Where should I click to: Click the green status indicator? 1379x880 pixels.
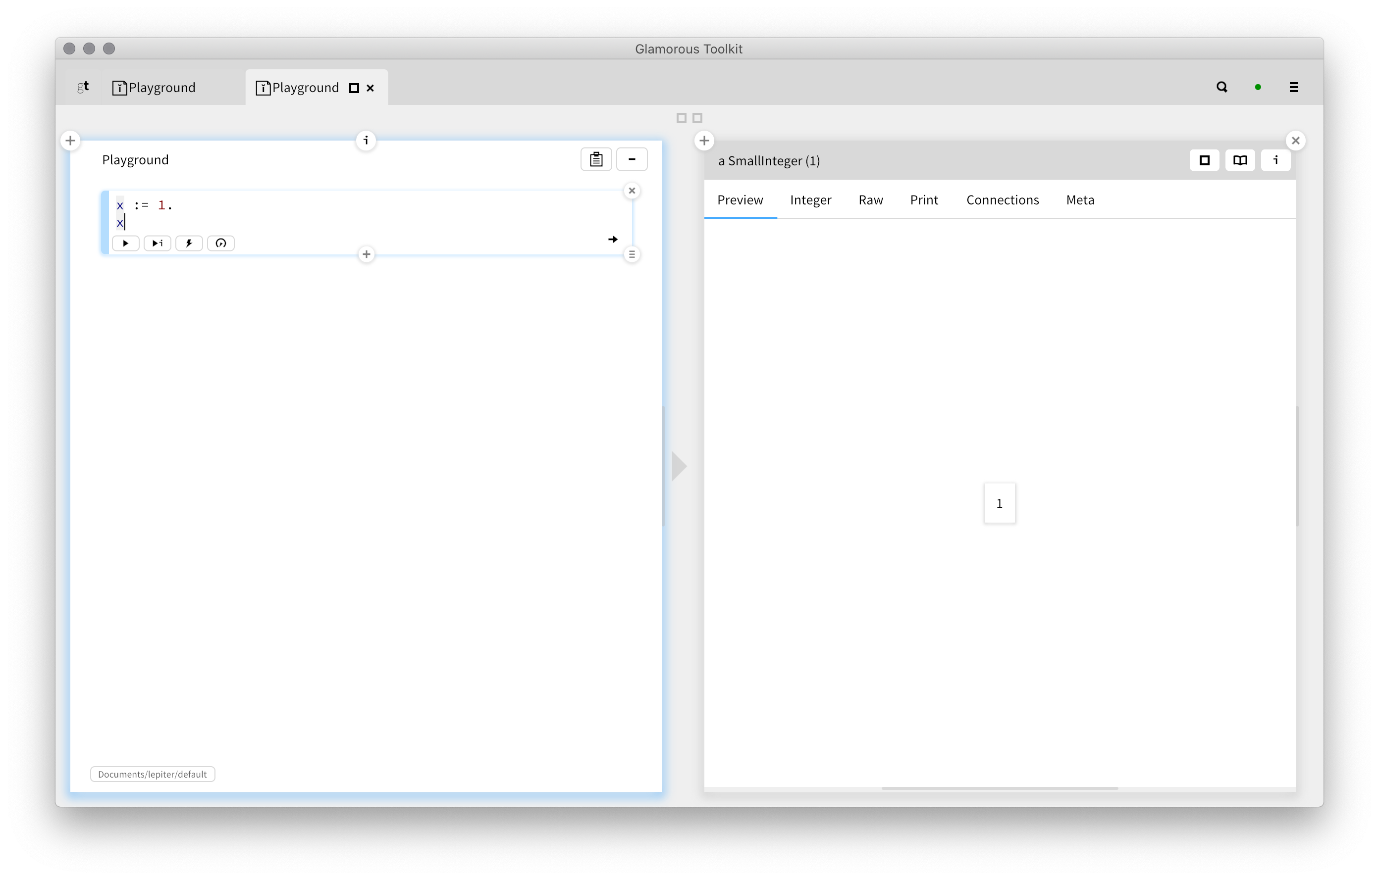coord(1258,87)
